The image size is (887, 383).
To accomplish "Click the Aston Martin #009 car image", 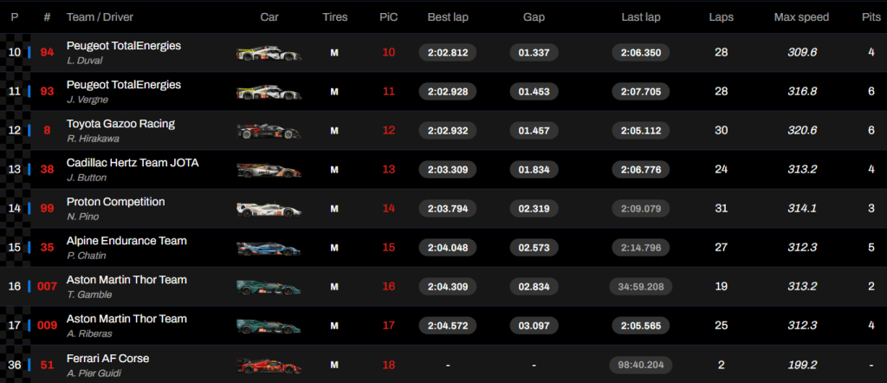I will [x=269, y=327].
